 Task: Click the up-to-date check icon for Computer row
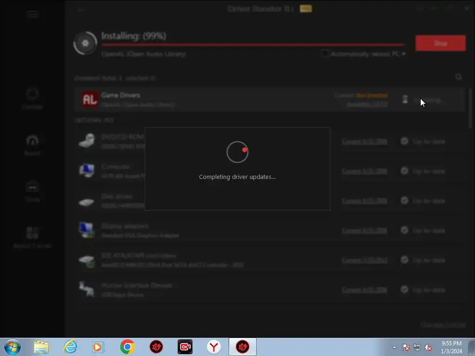pyautogui.click(x=404, y=171)
